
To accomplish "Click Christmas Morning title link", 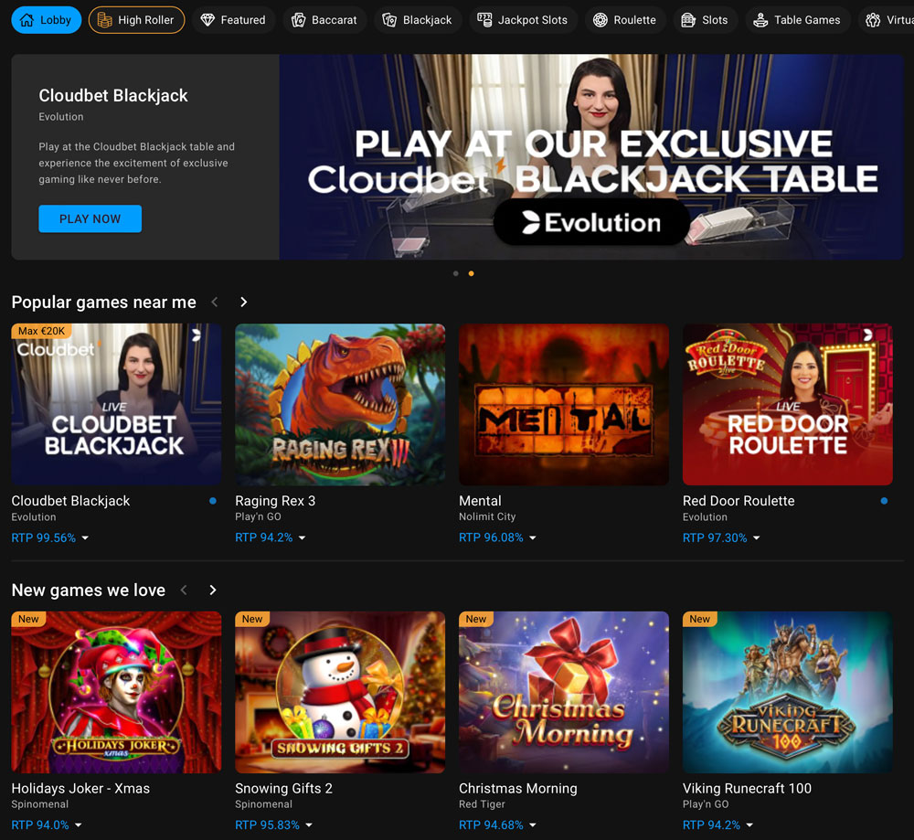I will (x=518, y=788).
